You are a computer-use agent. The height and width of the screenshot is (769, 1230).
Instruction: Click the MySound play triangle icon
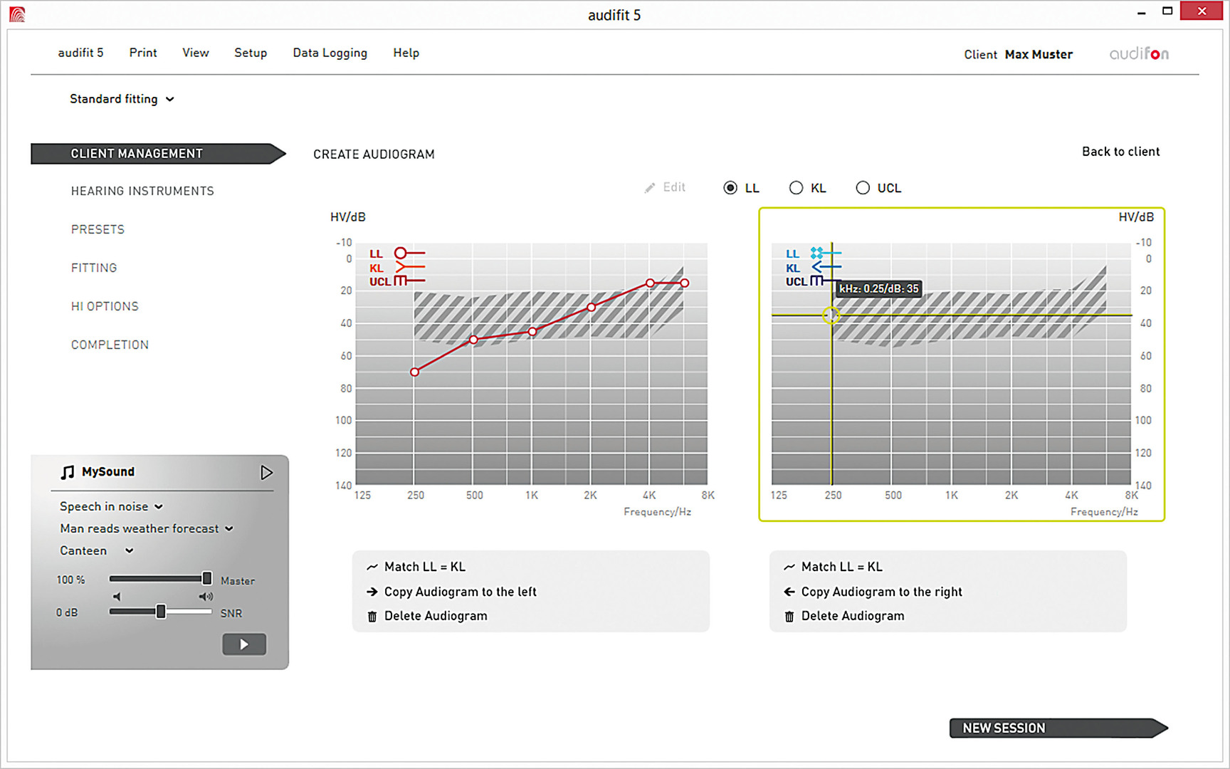[266, 473]
